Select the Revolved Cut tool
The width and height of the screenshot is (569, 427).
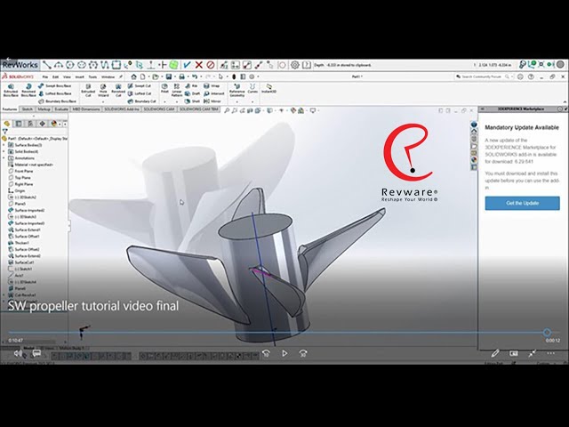click(x=118, y=90)
